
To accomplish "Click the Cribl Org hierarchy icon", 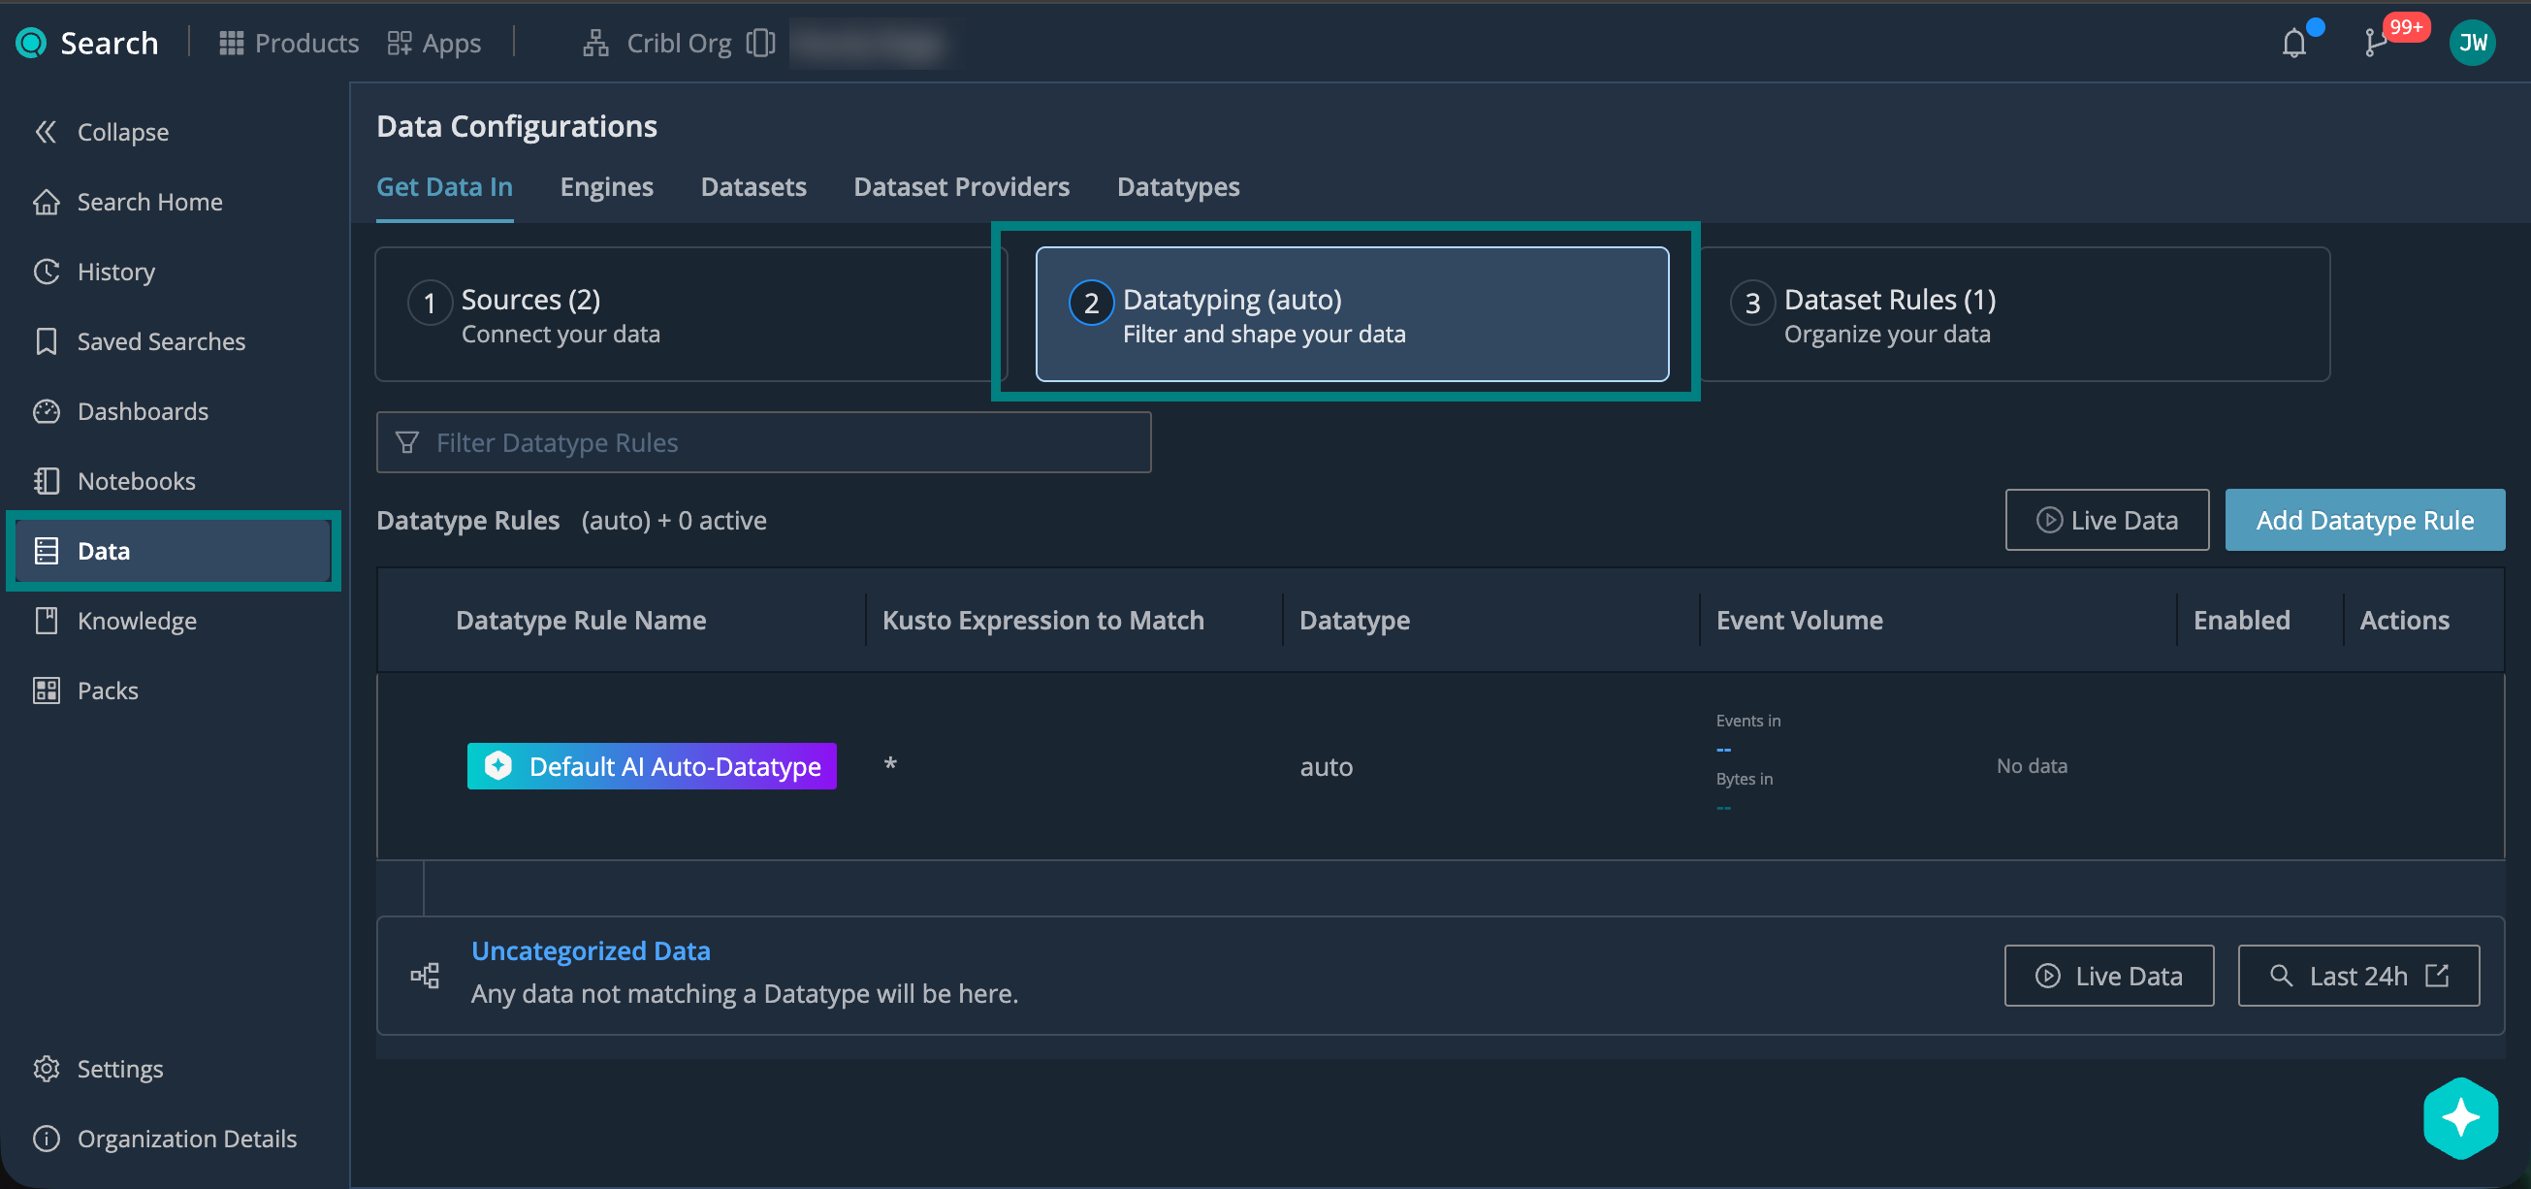I will (x=595, y=44).
